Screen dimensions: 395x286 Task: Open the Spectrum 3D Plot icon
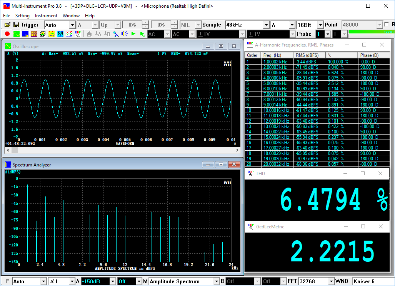43,34
